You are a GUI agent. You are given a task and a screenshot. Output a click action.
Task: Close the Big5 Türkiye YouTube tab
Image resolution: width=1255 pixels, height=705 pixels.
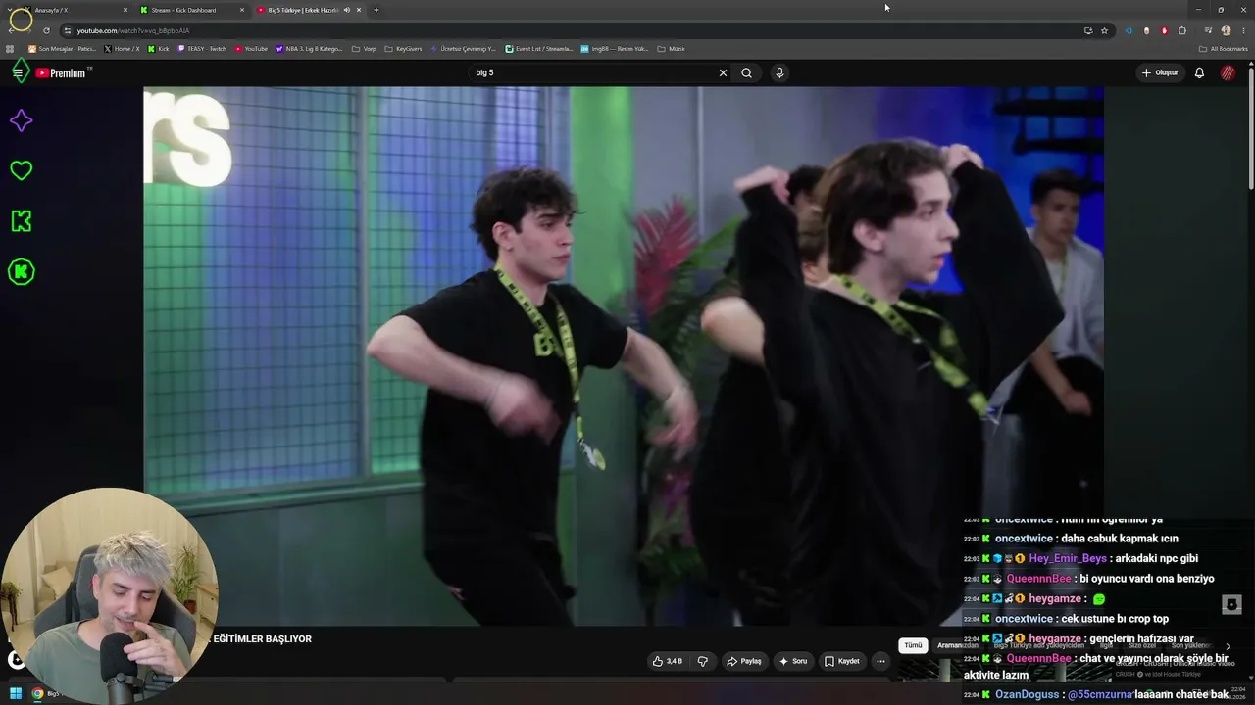(359, 10)
